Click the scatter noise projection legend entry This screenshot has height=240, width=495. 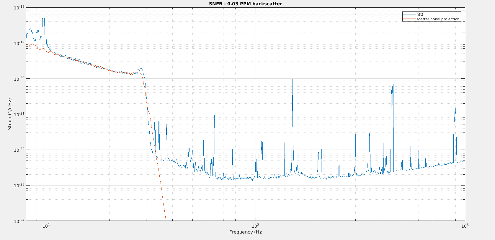tap(438, 19)
